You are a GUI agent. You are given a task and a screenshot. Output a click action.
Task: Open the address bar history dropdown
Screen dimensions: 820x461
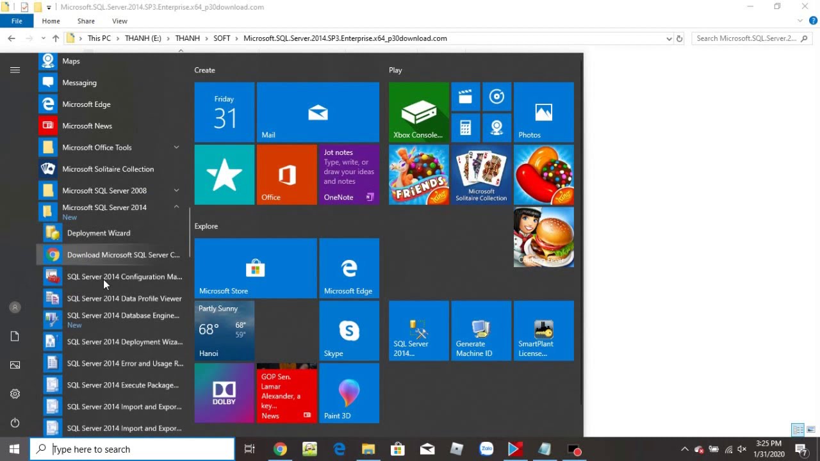(x=669, y=38)
